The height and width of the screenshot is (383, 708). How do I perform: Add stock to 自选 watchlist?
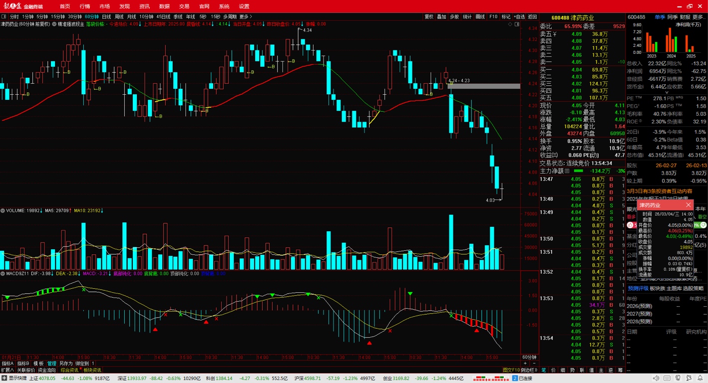[519, 16]
